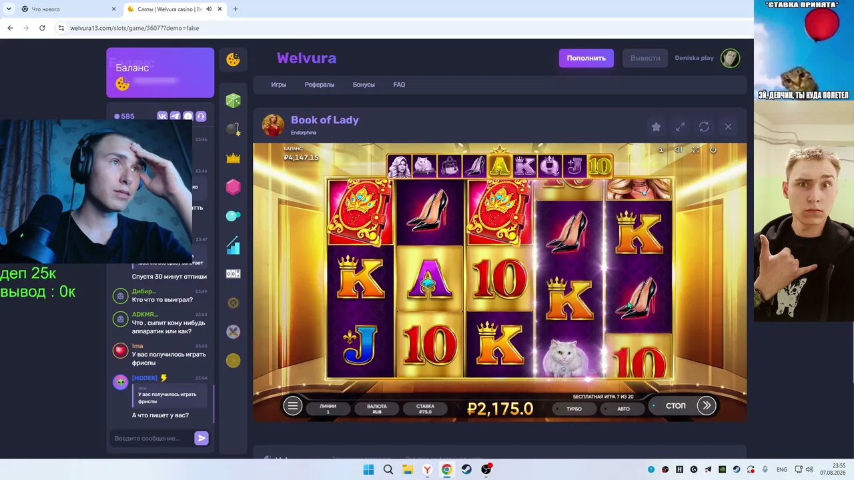Open the gold crown game icon
The width and height of the screenshot is (854, 480).
click(233, 159)
